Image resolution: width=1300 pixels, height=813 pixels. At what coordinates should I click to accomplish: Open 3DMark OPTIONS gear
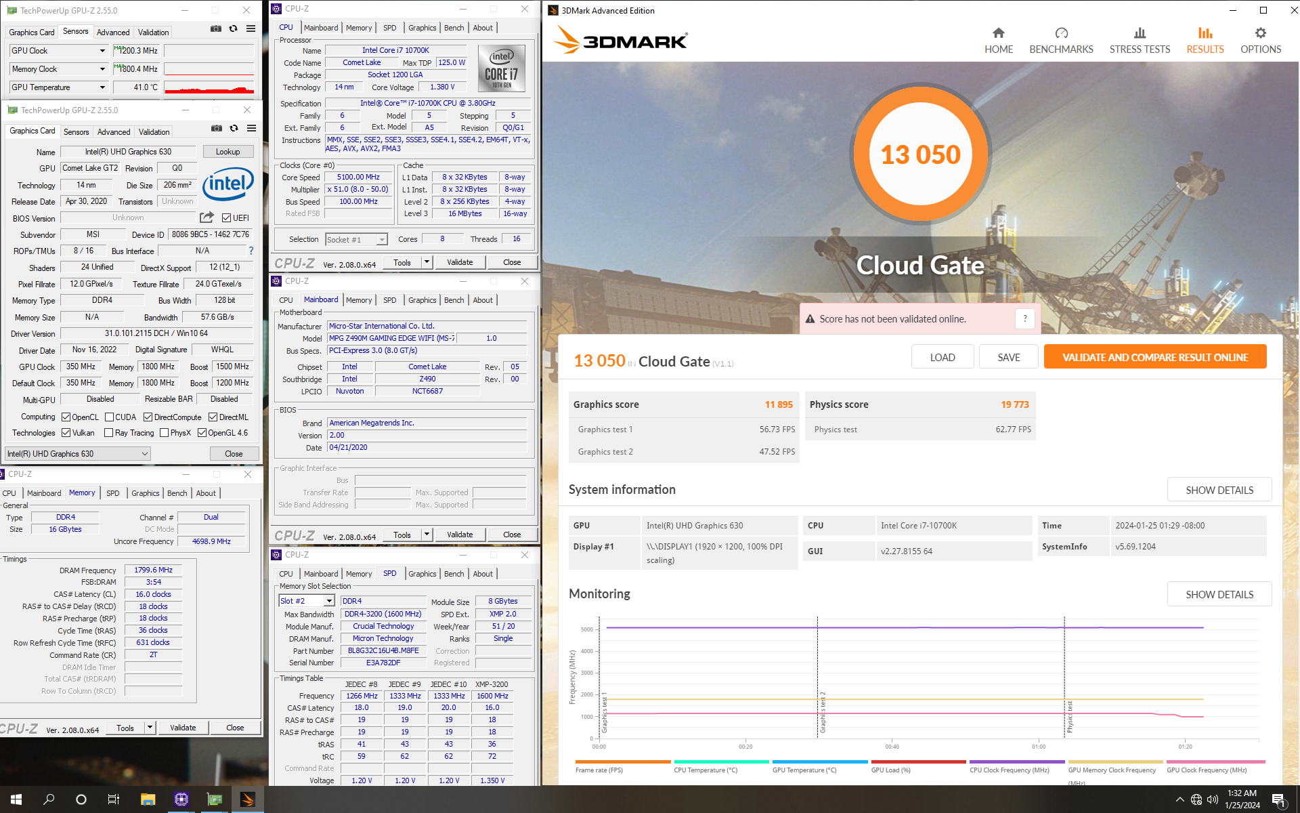coord(1260,41)
